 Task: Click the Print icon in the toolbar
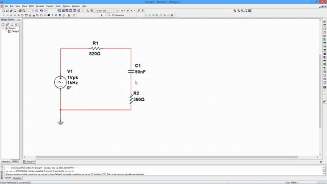pos(20,11)
